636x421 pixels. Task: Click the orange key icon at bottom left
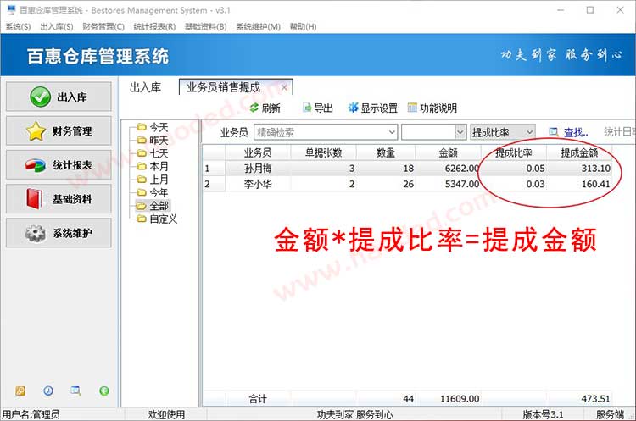[x=20, y=391]
